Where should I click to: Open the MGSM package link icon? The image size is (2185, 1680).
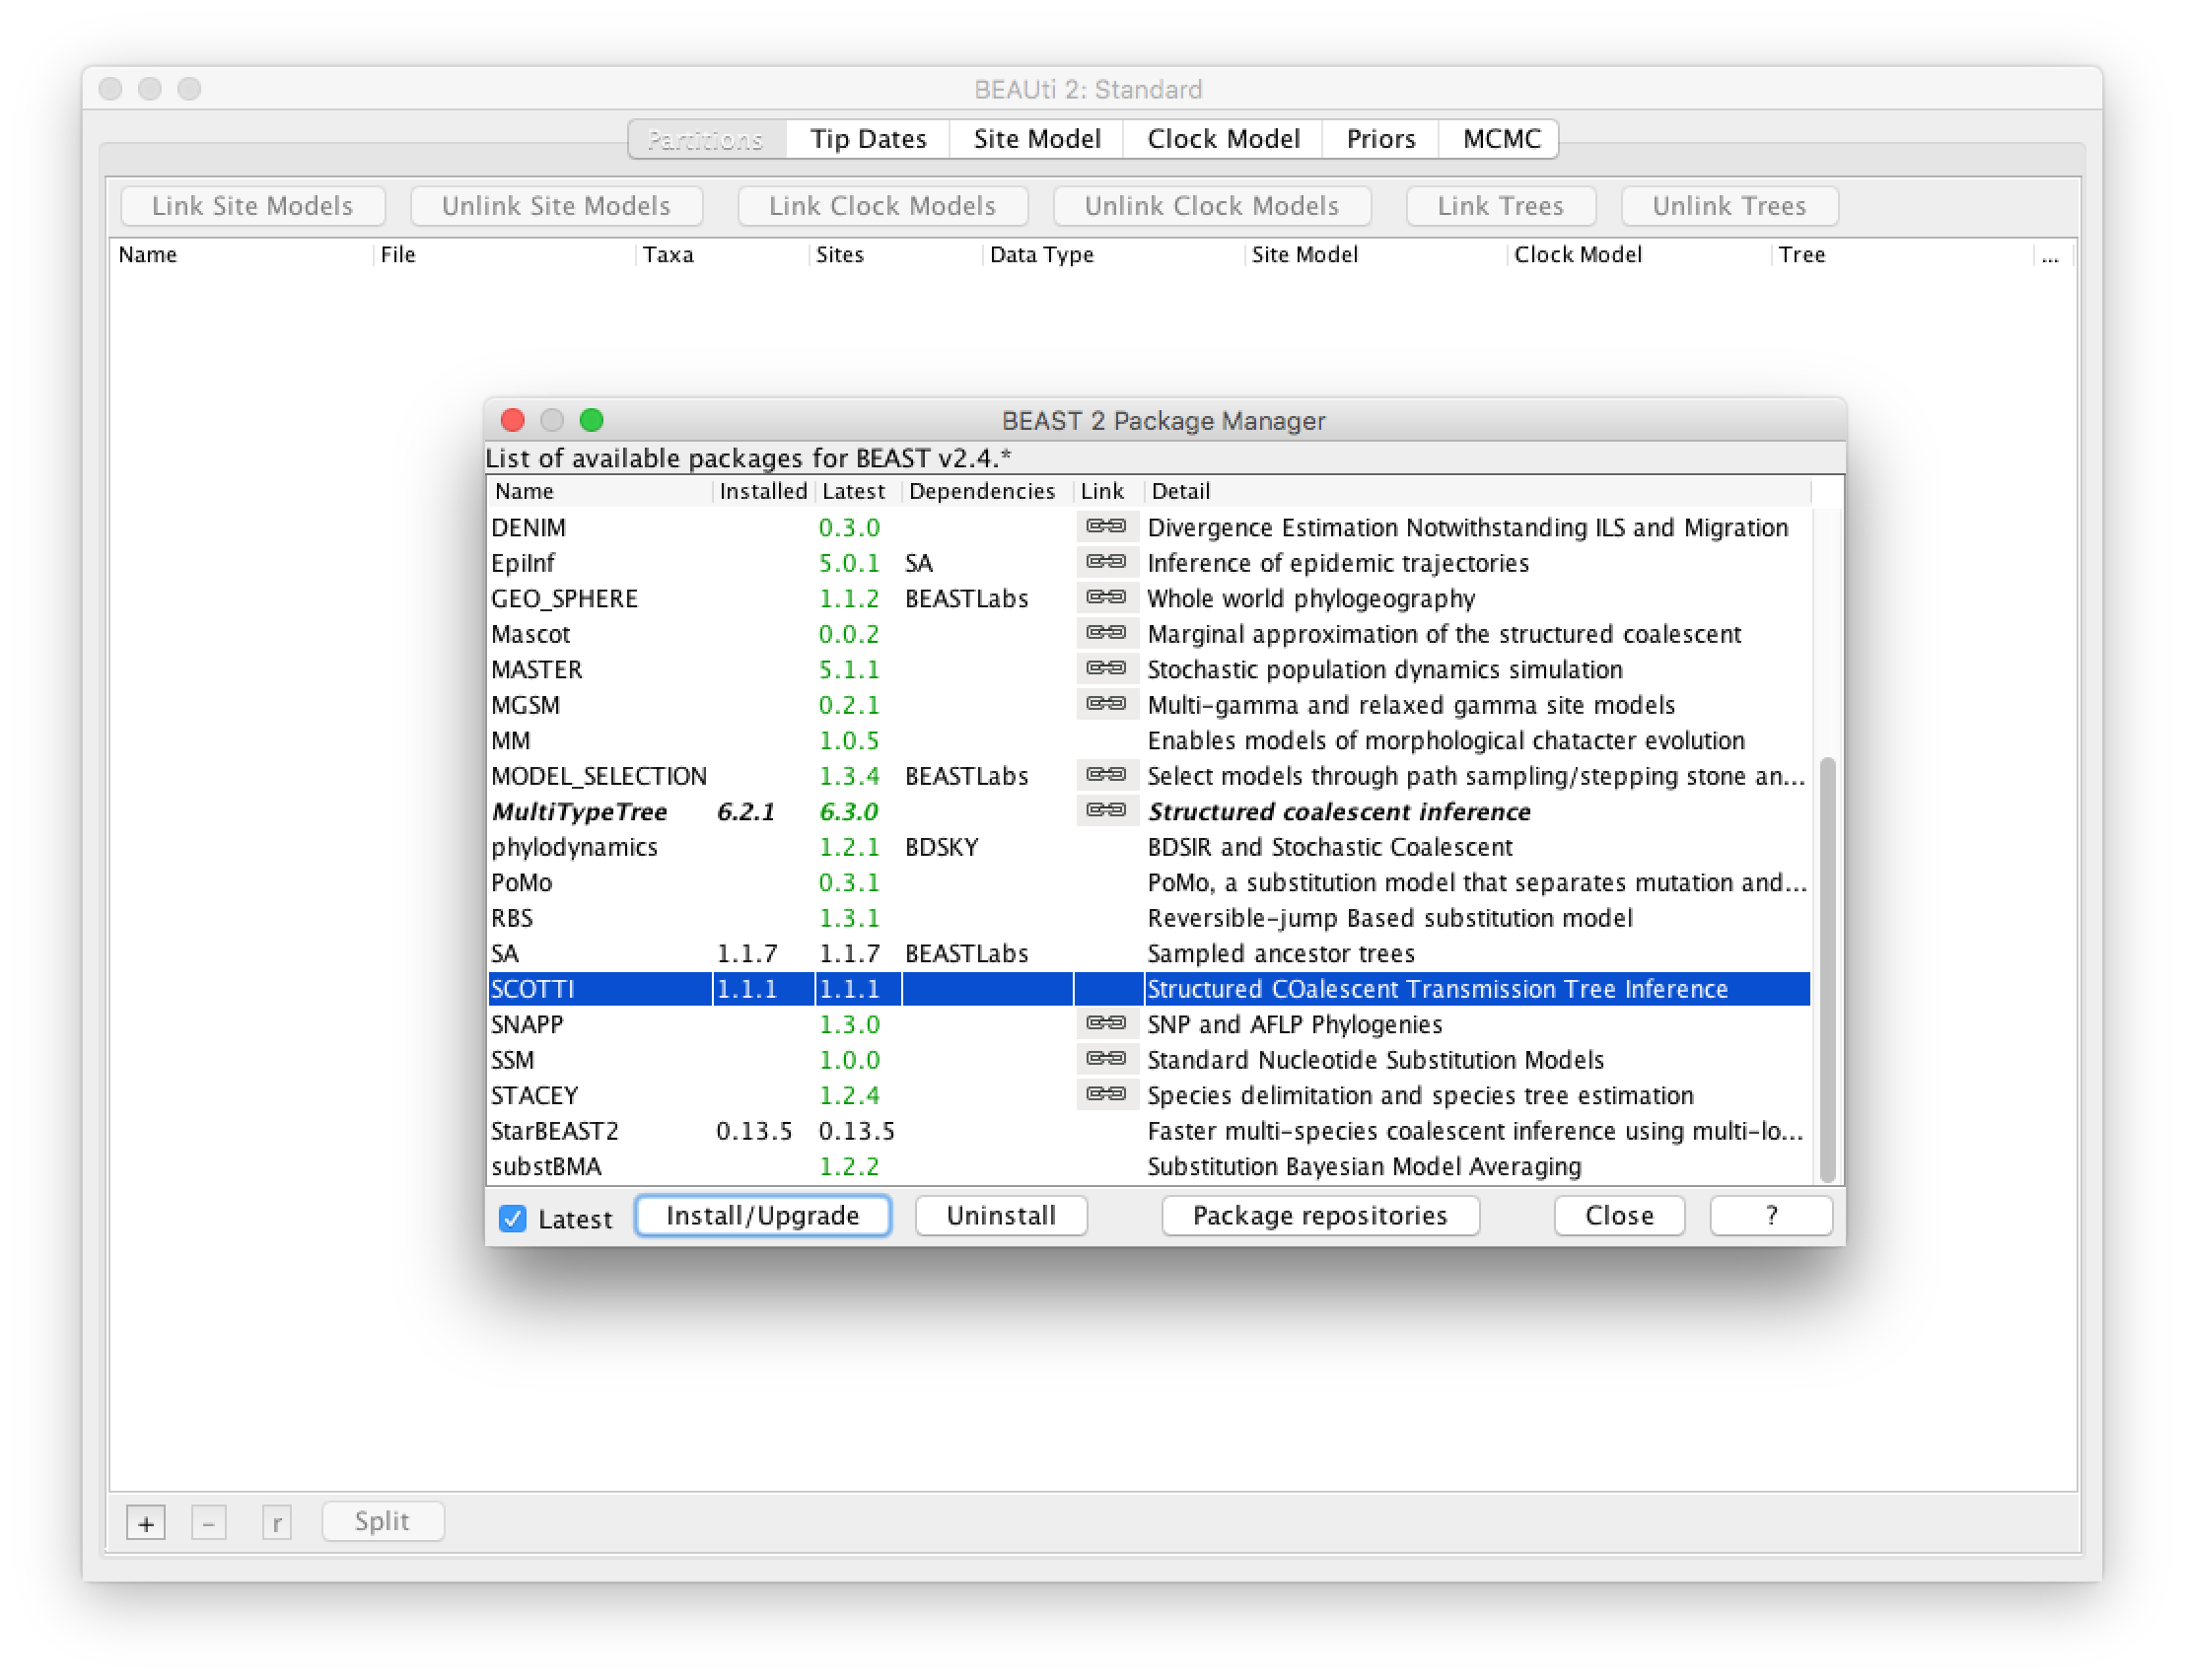click(x=1106, y=704)
